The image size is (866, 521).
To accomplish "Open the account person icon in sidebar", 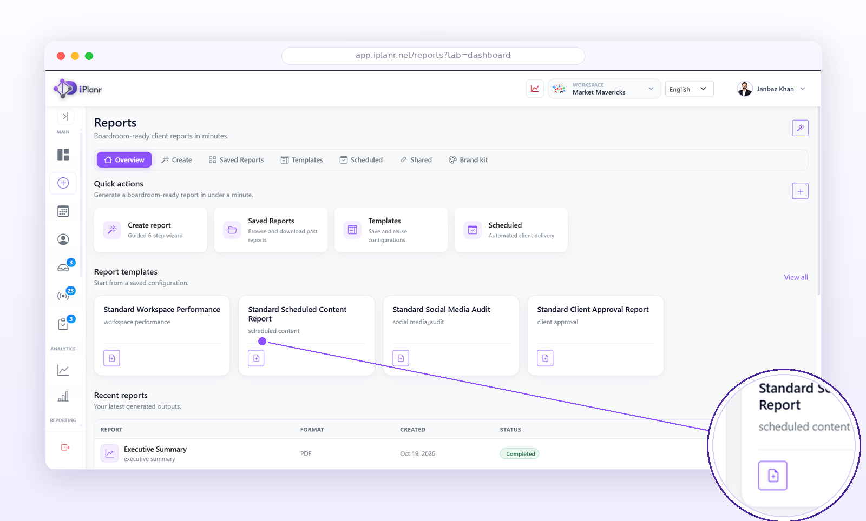I will 63,239.
